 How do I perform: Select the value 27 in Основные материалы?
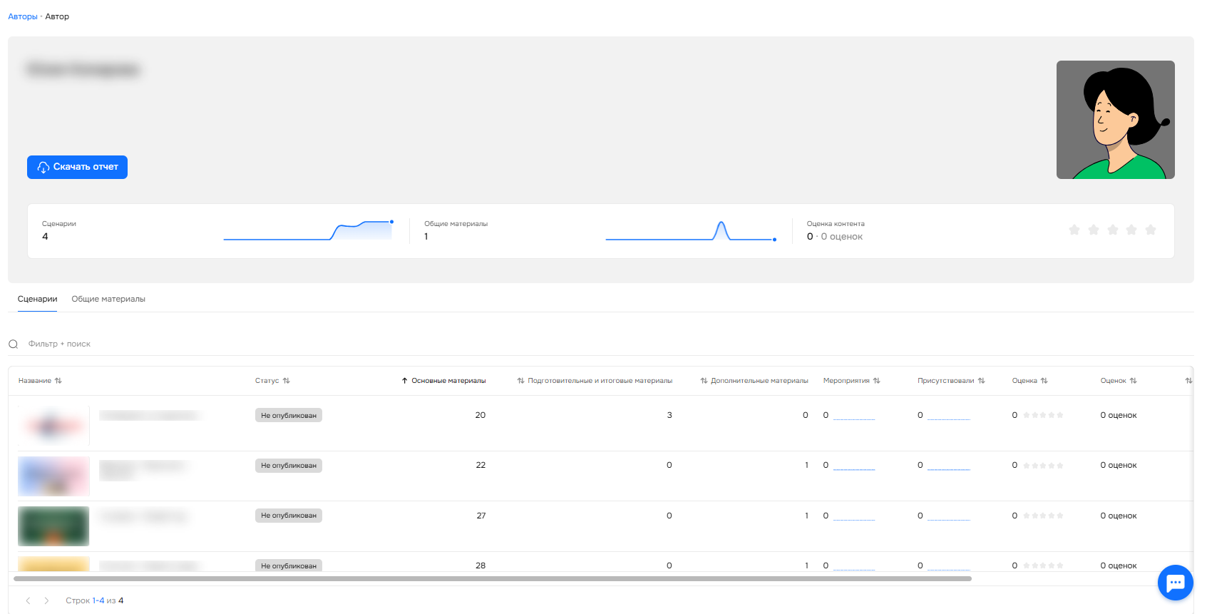(481, 516)
